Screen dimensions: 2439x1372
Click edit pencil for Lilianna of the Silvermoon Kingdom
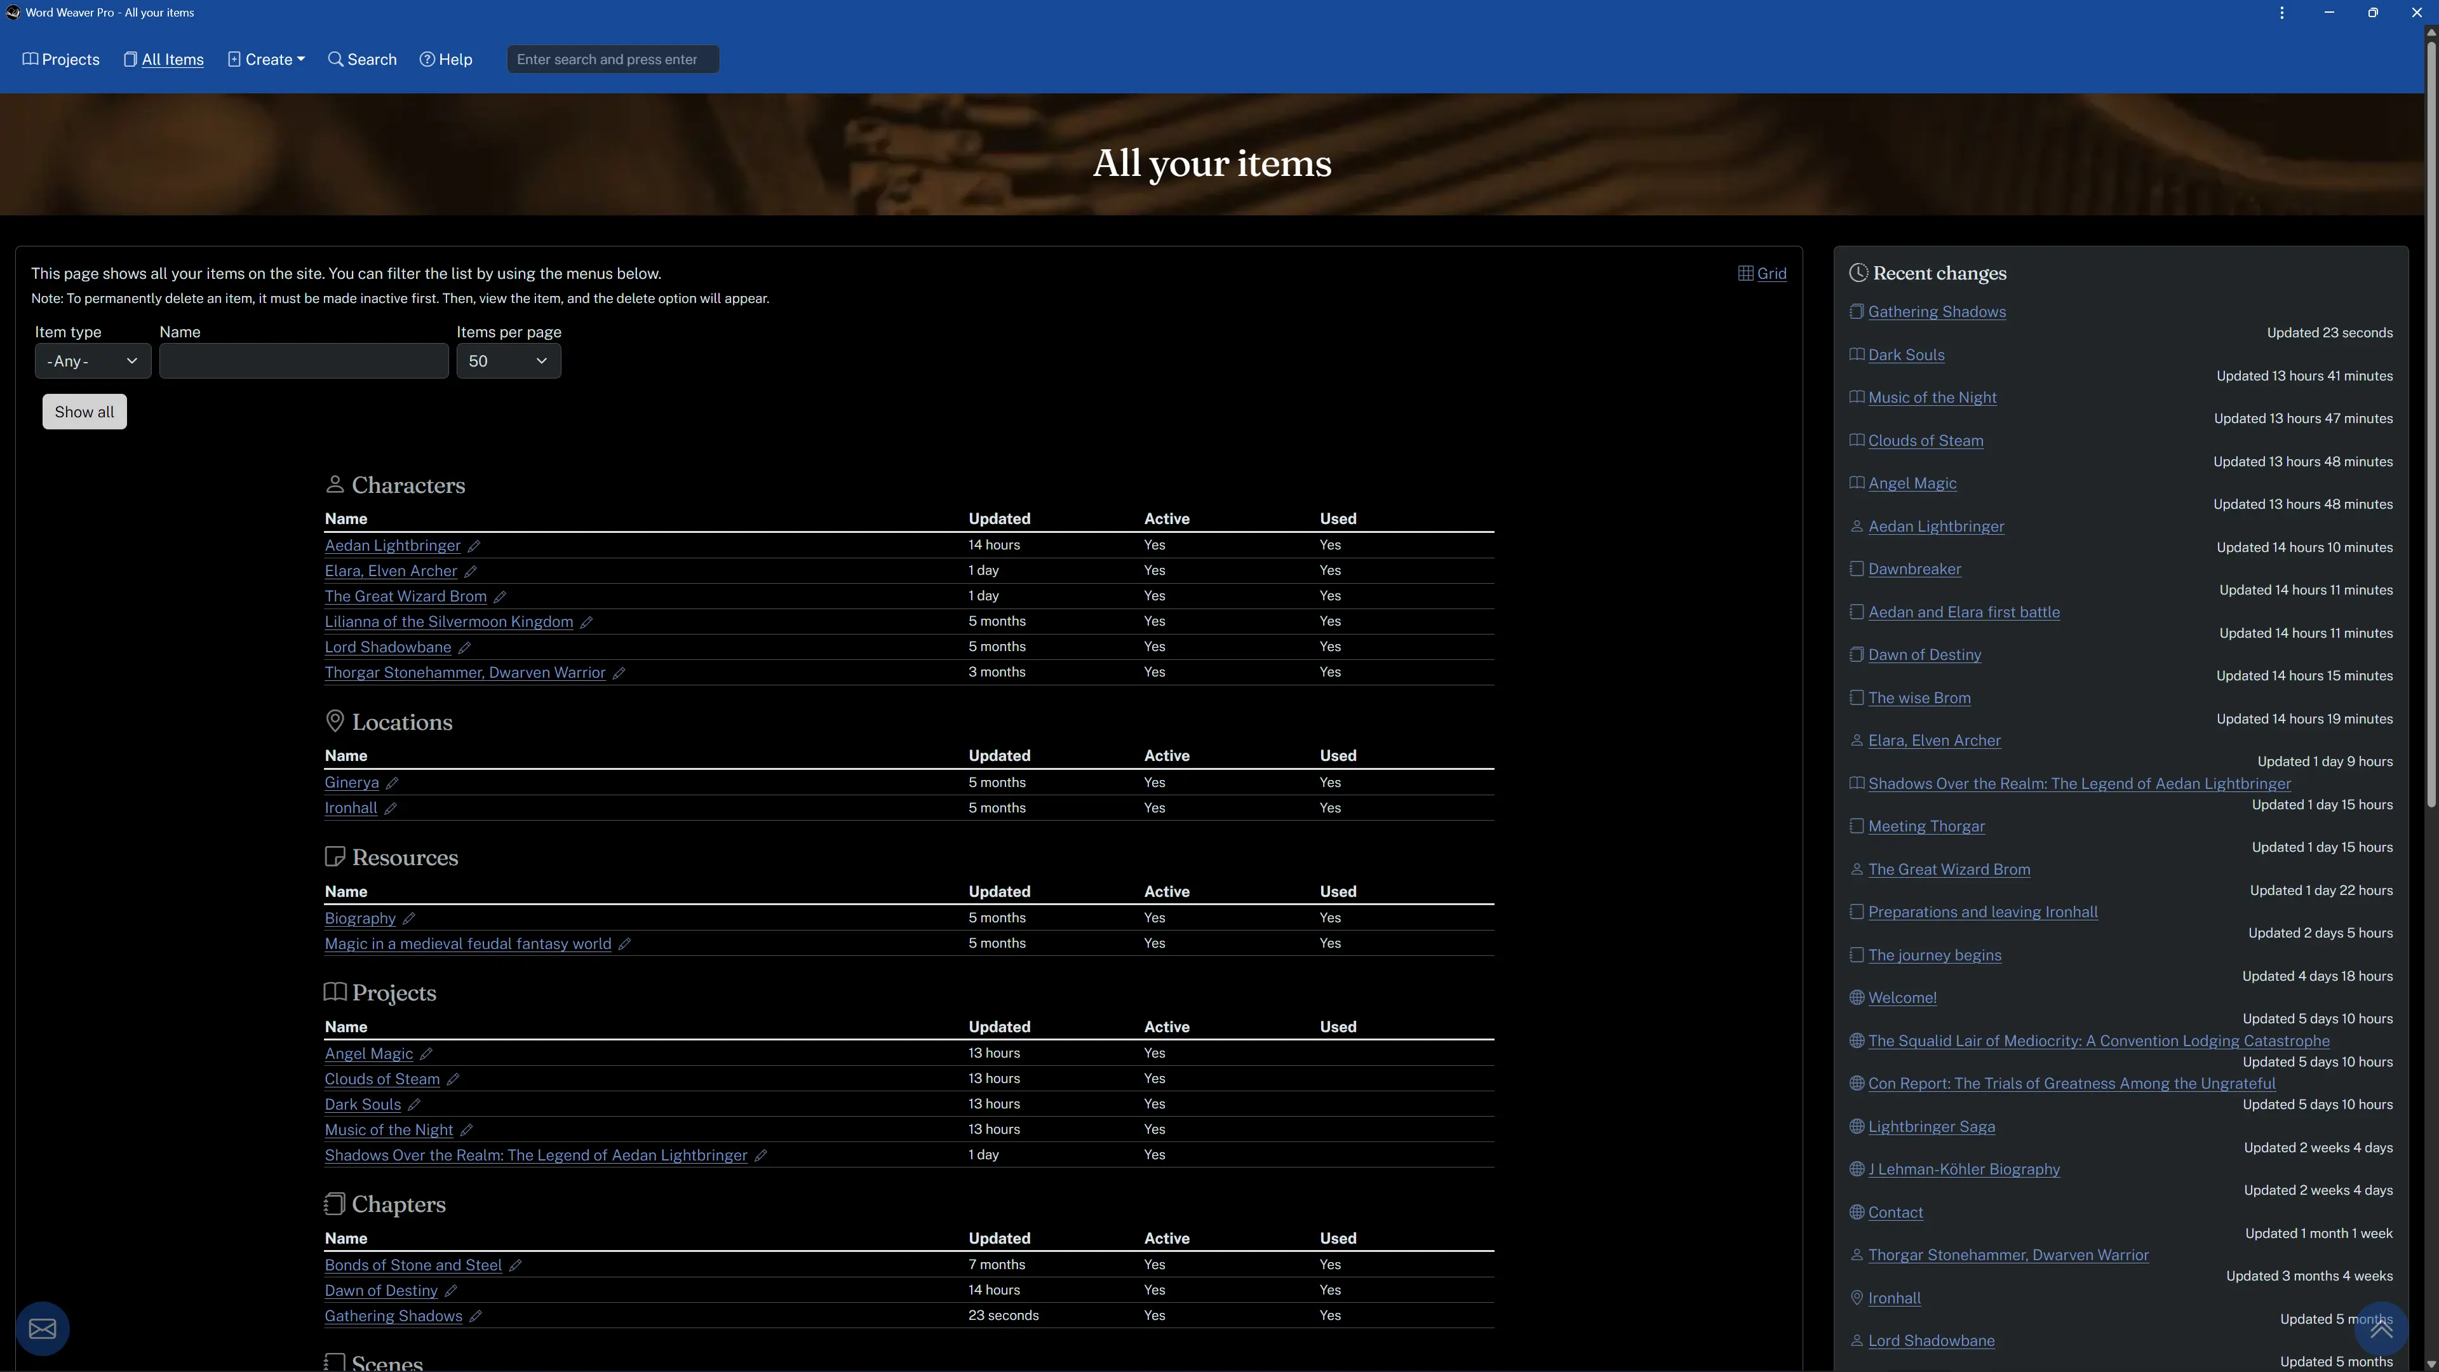point(587,622)
